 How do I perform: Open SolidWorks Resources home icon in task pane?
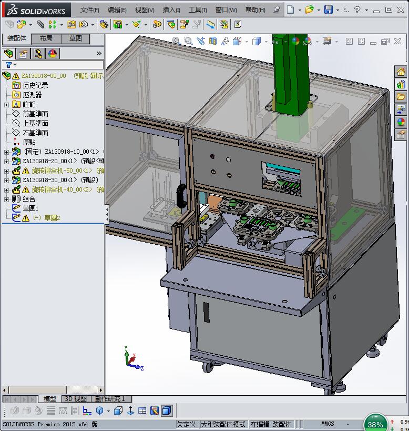pos(401,72)
